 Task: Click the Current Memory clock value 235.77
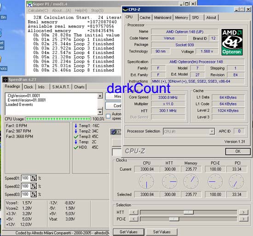(x=191, y=169)
